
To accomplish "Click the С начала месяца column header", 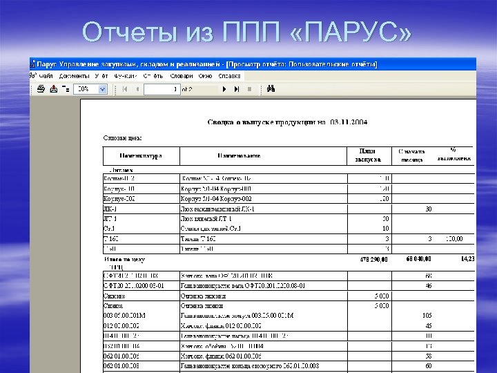I will click(x=411, y=155).
